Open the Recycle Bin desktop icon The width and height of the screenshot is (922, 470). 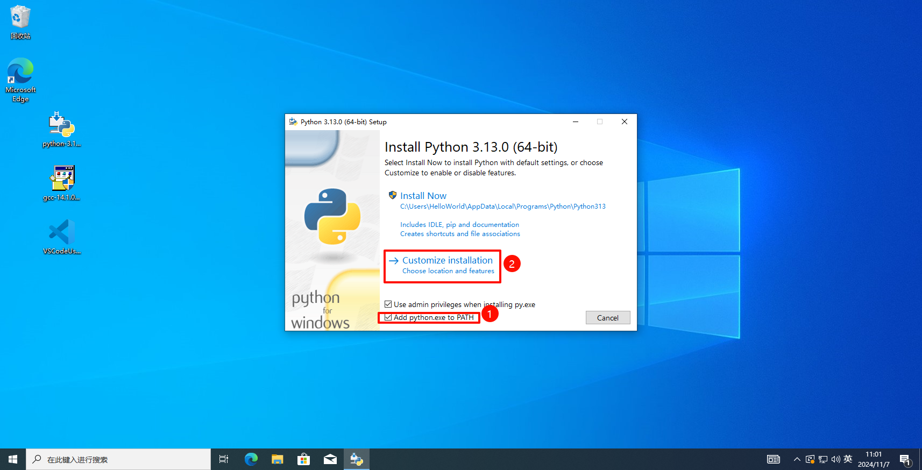20,22
